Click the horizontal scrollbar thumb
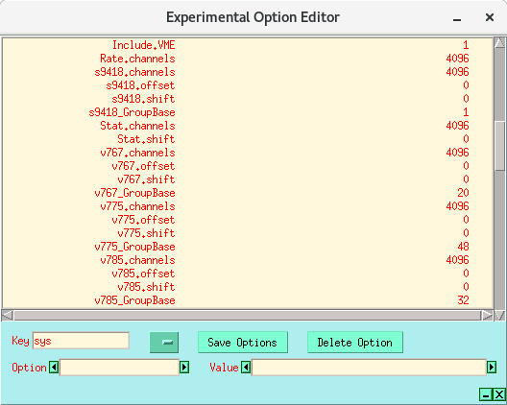The image size is (507, 405). [x=248, y=315]
